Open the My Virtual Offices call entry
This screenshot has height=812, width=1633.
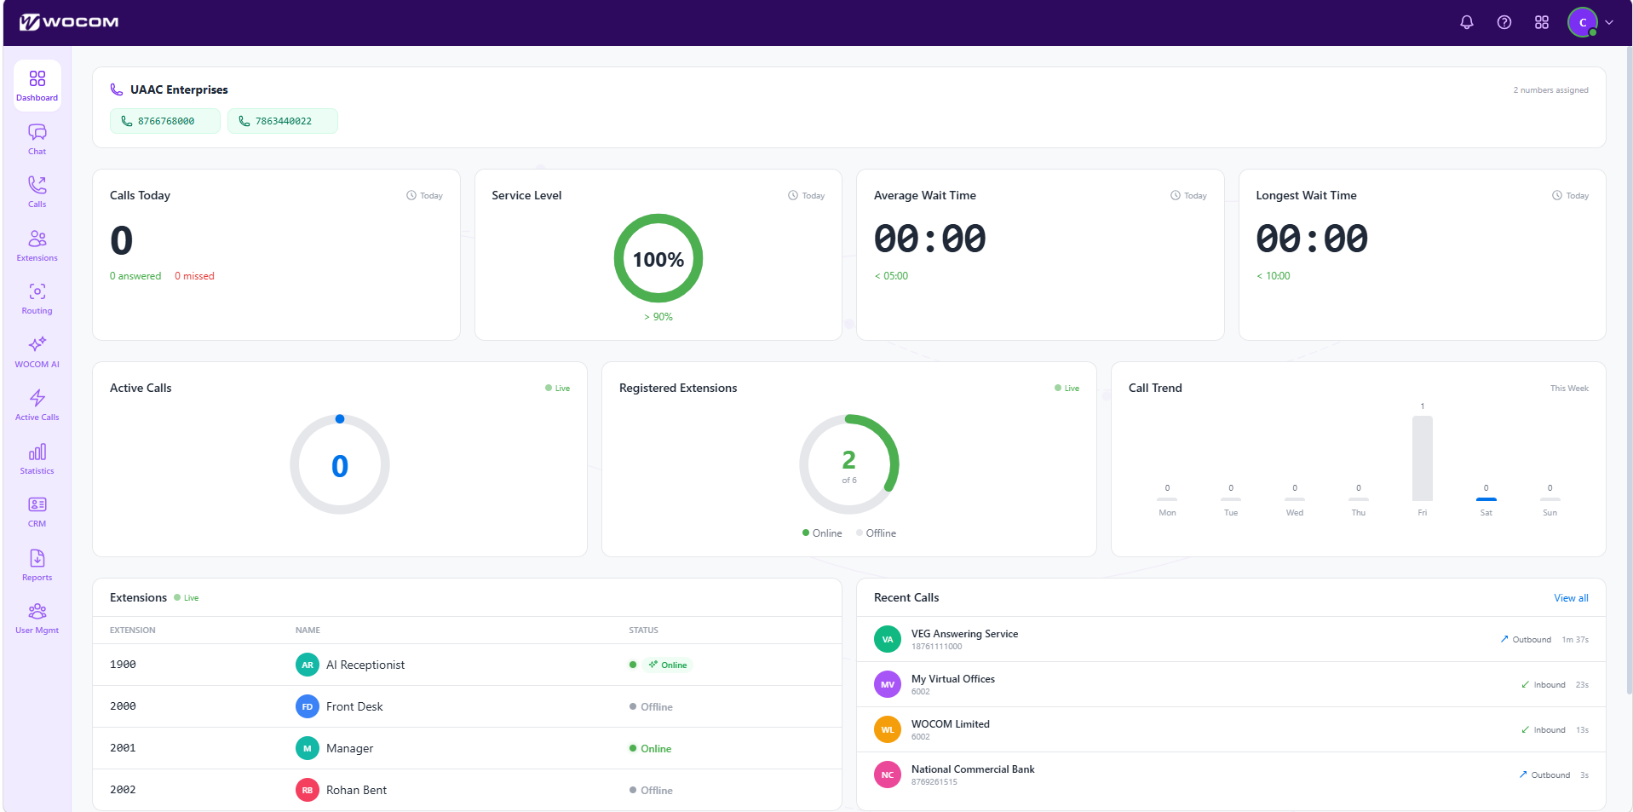(x=1231, y=684)
